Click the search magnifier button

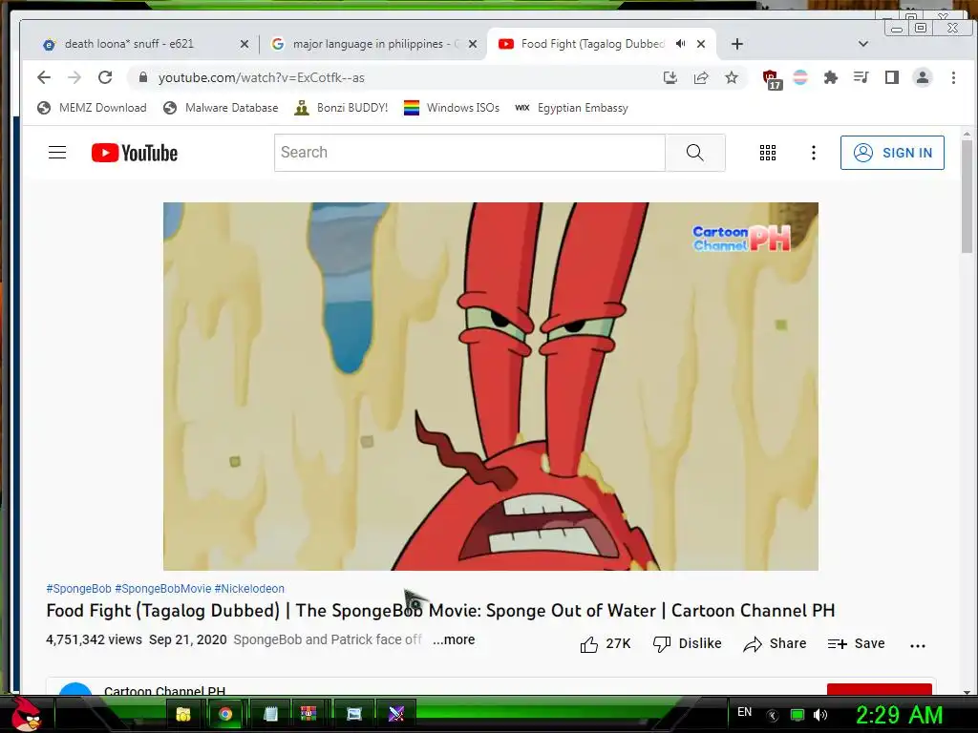pyautogui.click(x=695, y=153)
